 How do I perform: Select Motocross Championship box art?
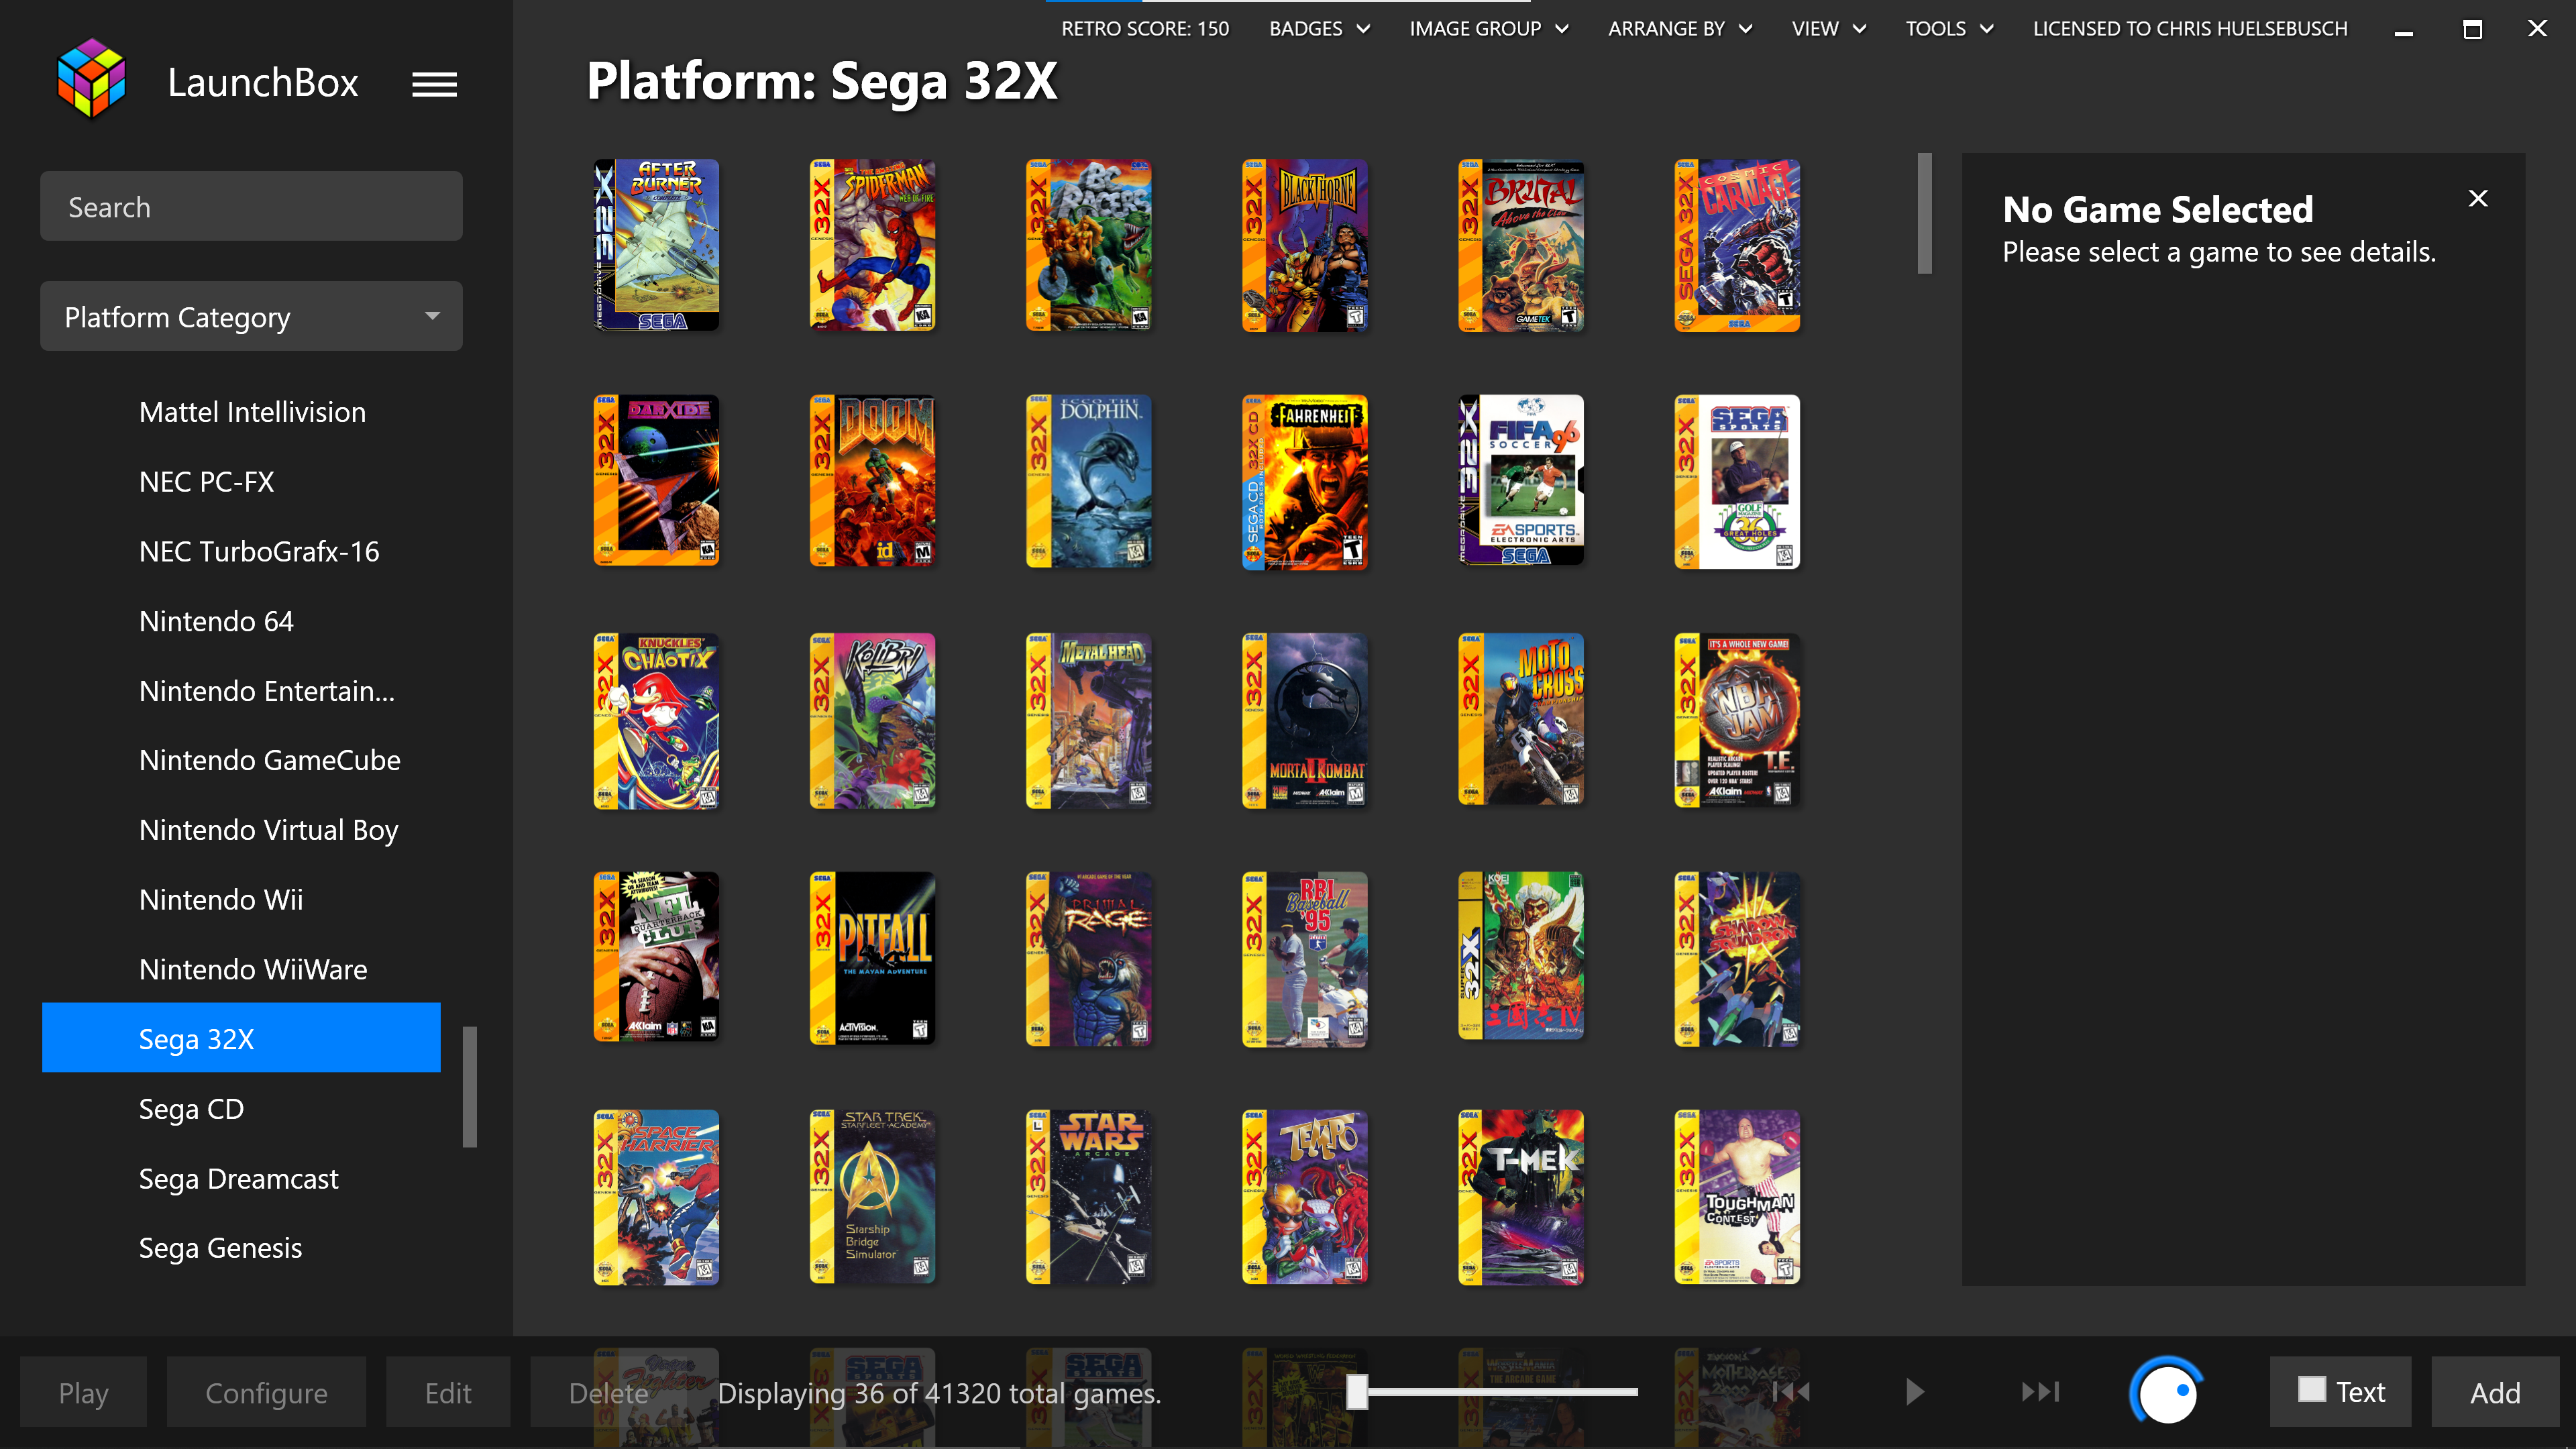[x=1520, y=720]
